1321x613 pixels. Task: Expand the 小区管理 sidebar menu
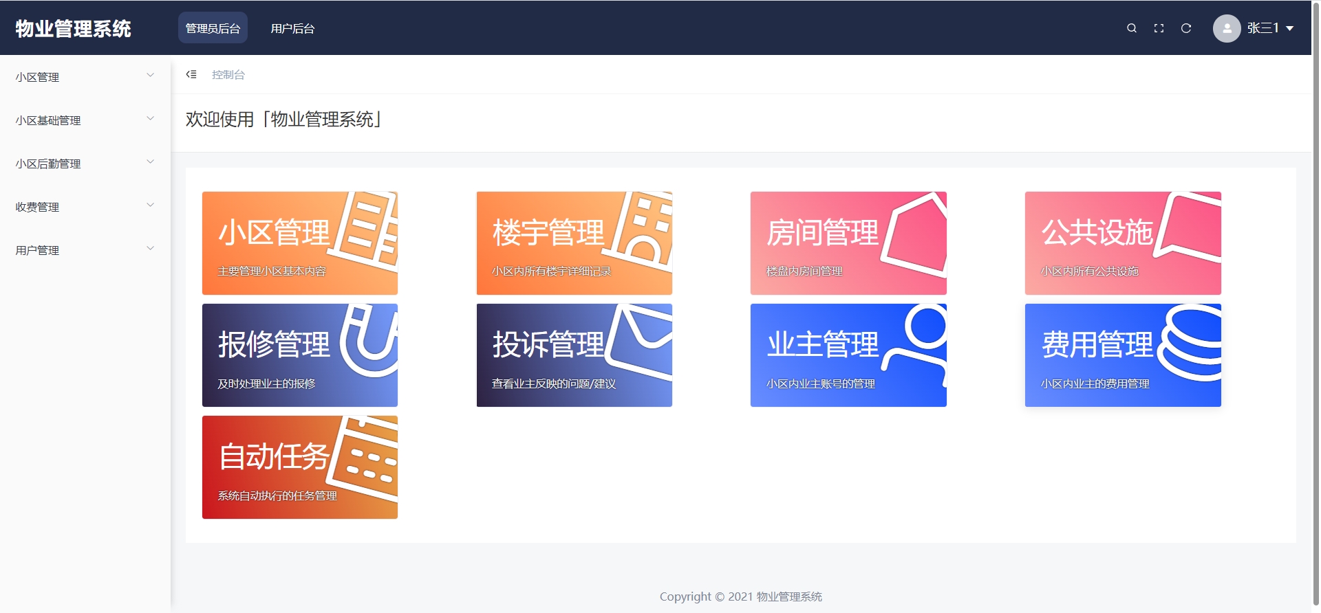(85, 77)
